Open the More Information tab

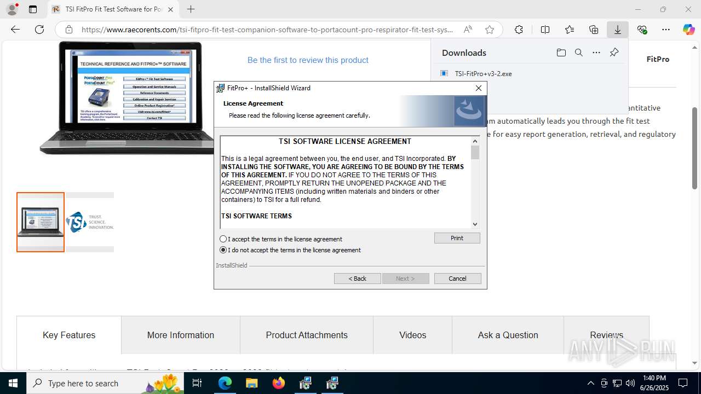181,335
